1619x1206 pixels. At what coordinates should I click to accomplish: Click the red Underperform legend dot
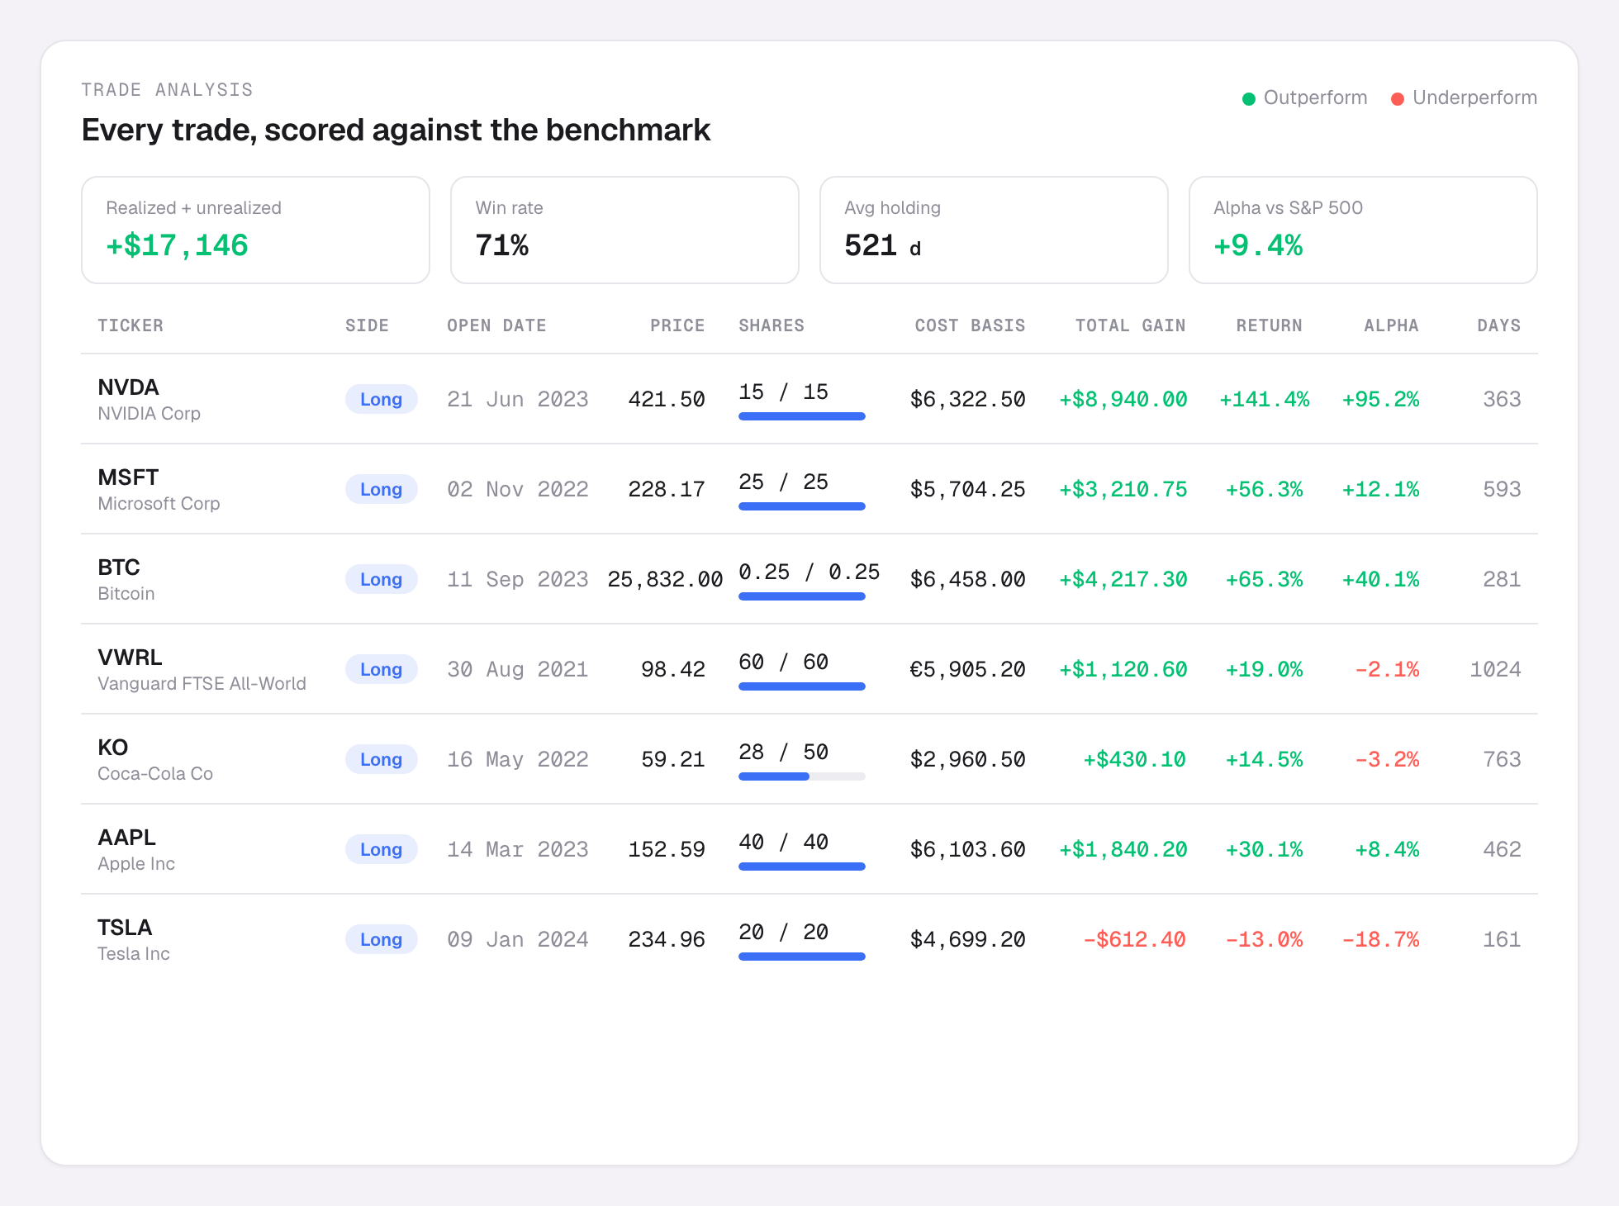coord(1398,99)
